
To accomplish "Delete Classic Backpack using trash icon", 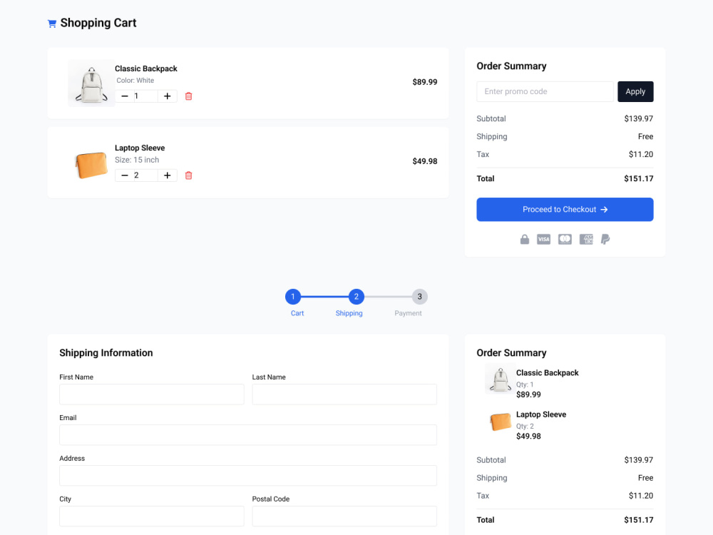I will (189, 96).
